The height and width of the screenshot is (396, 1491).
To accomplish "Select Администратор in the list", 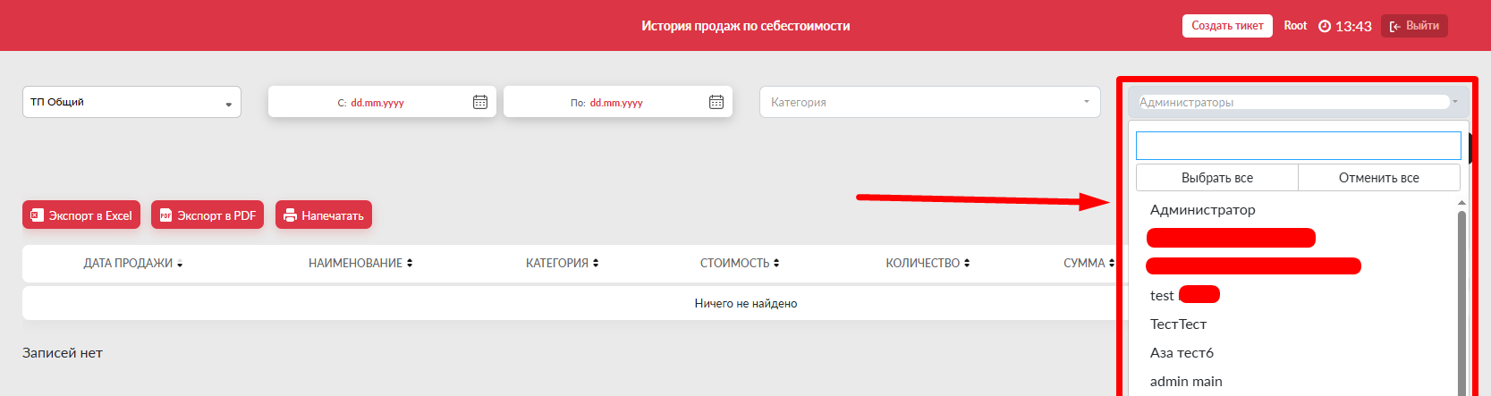I will (1203, 210).
